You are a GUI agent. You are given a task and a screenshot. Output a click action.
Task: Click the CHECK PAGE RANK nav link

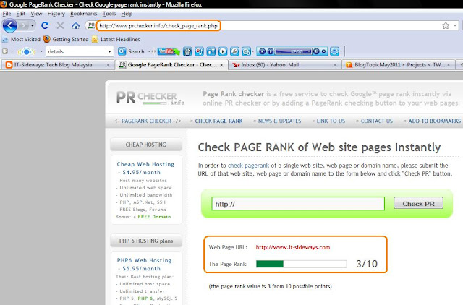[218, 121]
